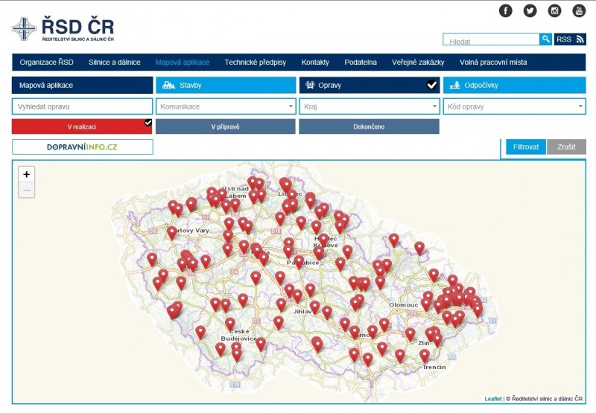The height and width of the screenshot is (413, 596).
Task: Open the Technické předpisy menu
Action: coord(255,63)
